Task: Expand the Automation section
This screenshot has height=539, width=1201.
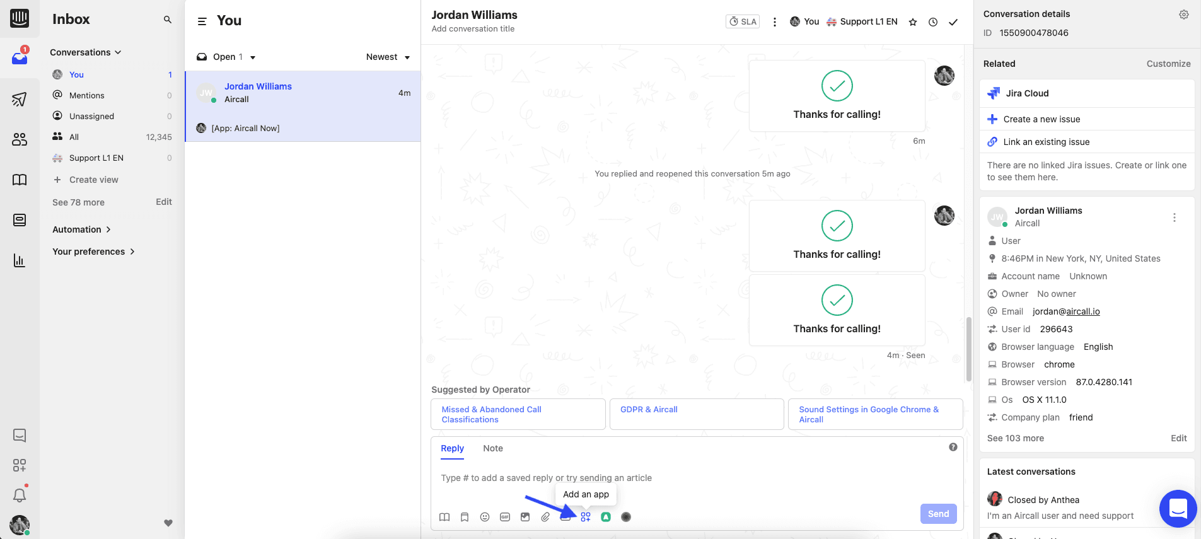Action: coord(81,229)
